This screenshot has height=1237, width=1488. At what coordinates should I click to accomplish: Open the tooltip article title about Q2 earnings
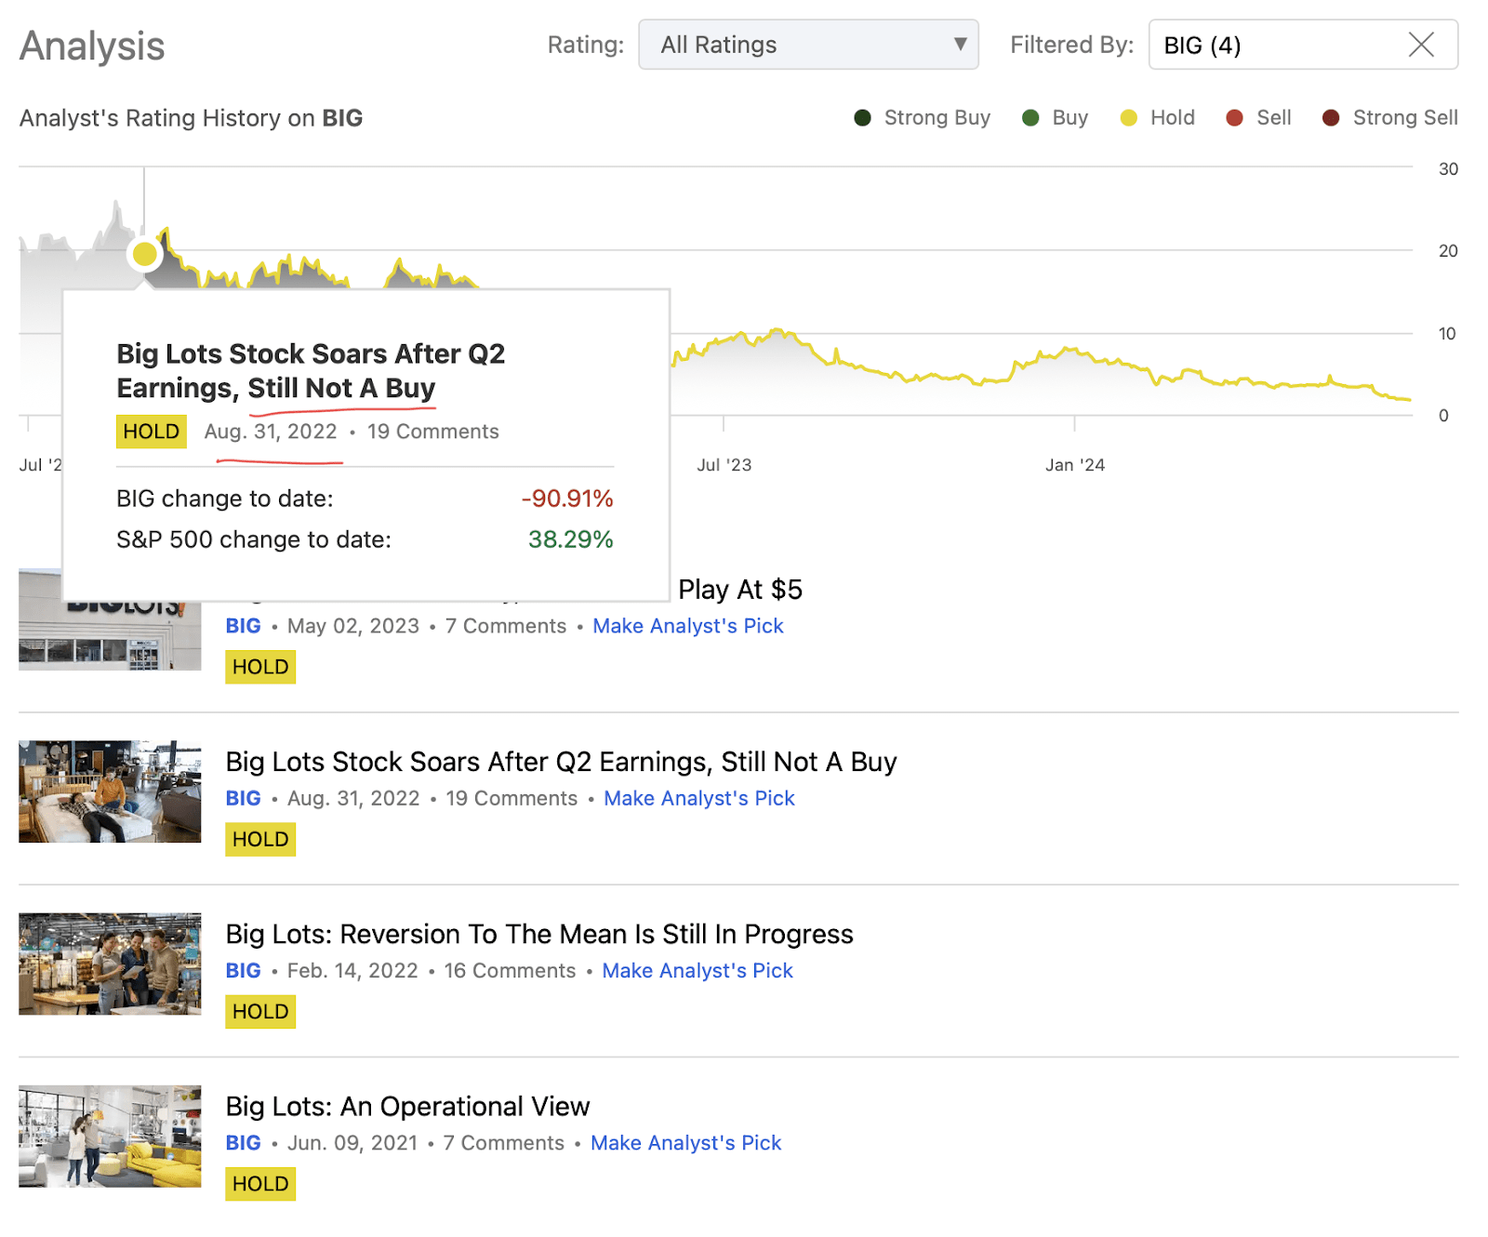click(x=310, y=370)
